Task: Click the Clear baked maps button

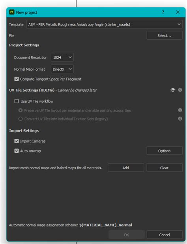Action: [165, 168]
